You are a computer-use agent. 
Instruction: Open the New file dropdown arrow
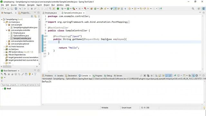[5, 9]
